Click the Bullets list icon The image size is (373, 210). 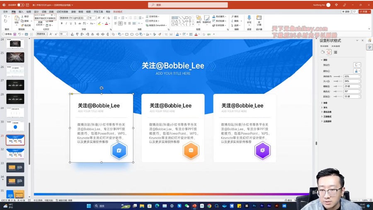coord(115,18)
